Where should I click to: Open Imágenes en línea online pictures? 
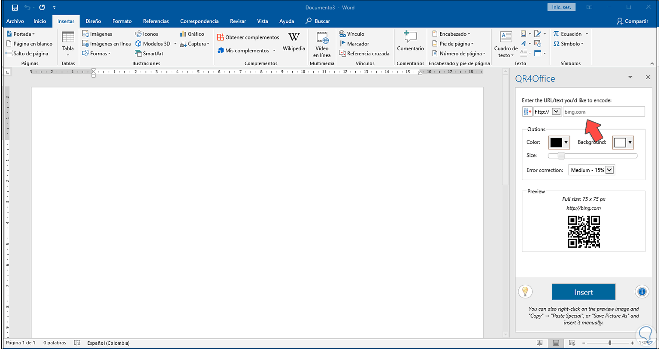(106, 44)
